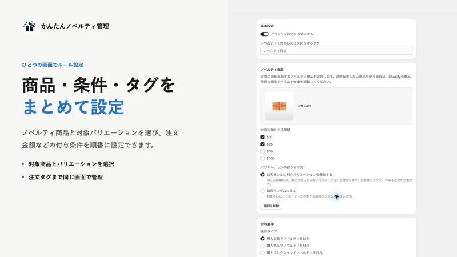Click the 対象商品とバリエーションを選択 bullet text
457x257 pixels.
(x=71, y=164)
